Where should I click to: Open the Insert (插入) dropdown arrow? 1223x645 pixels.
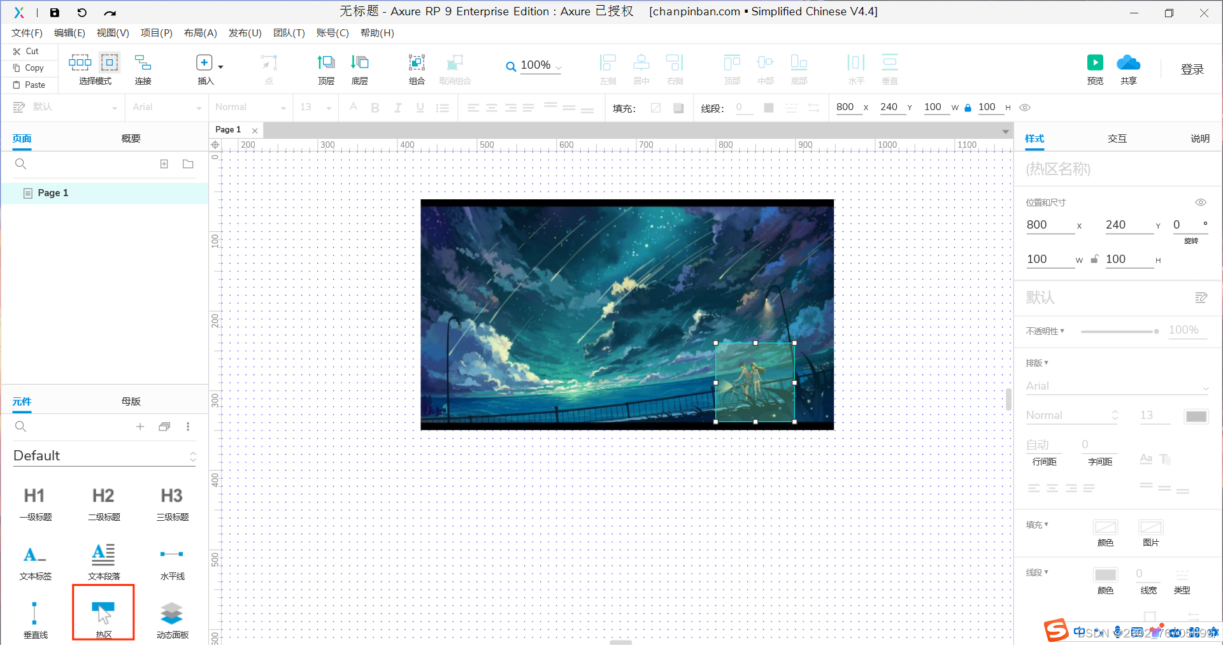tap(220, 67)
